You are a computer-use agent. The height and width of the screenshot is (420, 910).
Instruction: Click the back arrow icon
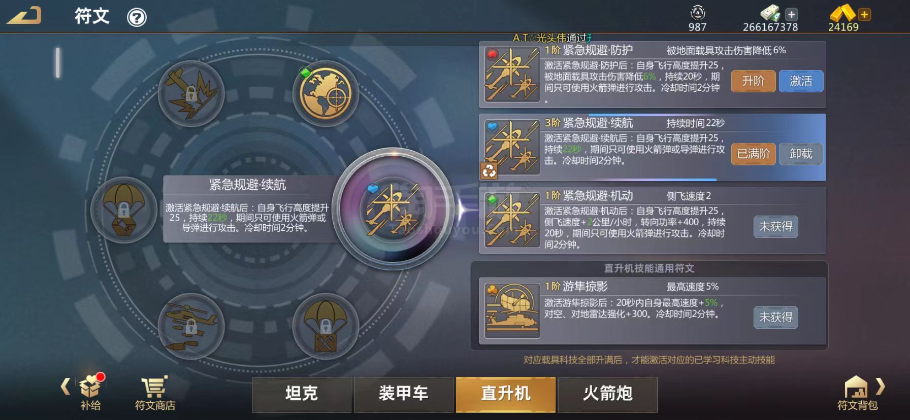click(24, 16)
